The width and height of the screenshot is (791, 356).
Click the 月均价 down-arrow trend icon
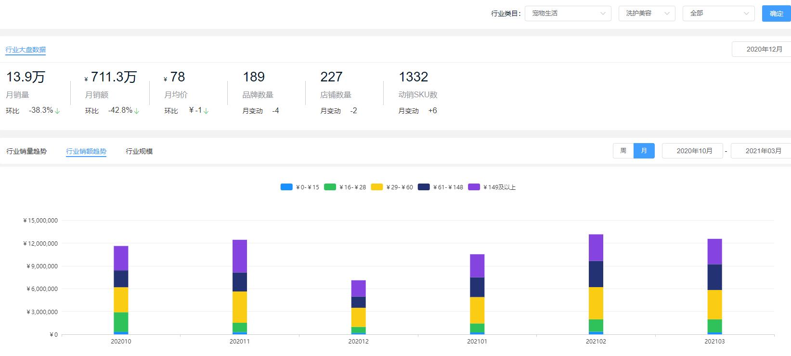coord(206,111)
